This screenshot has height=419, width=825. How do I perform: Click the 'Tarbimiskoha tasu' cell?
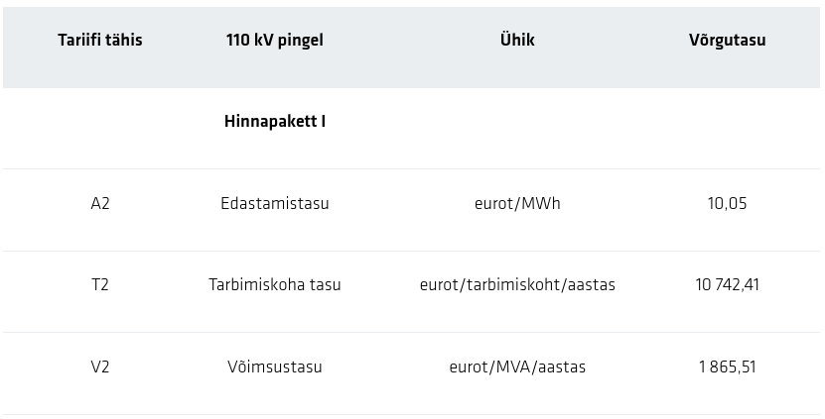point(275,285)
